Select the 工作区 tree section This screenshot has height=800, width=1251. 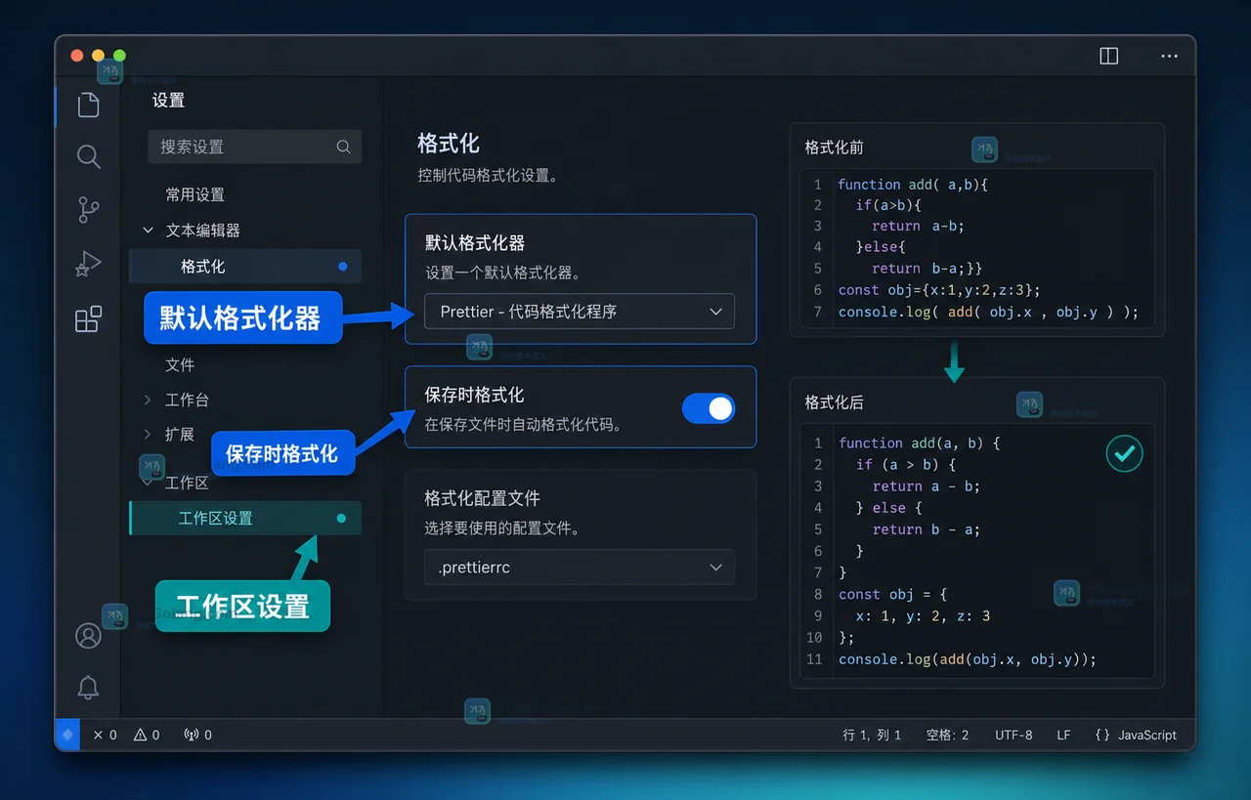pyautogui.click(x=187, y=483)
